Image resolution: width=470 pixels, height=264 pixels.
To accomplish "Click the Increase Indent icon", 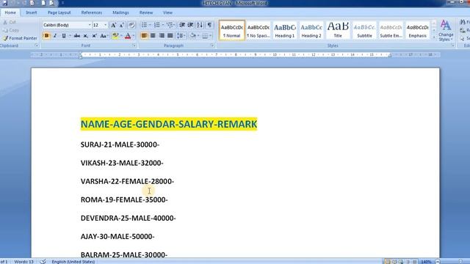I will tap(190, 25).
